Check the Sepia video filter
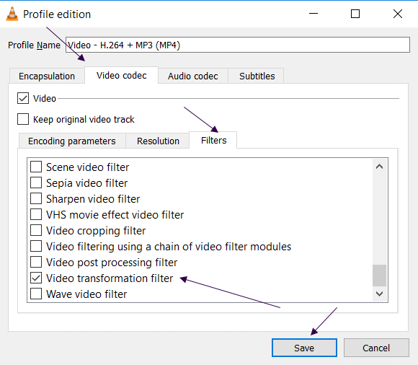The image size is (418, 365). coord(36,182)
